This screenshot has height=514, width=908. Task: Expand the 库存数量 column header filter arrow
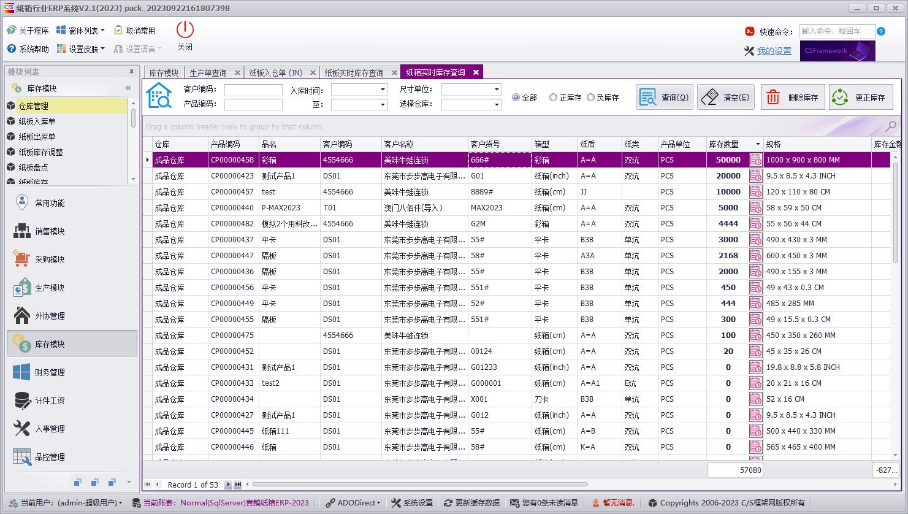point(758,144)
